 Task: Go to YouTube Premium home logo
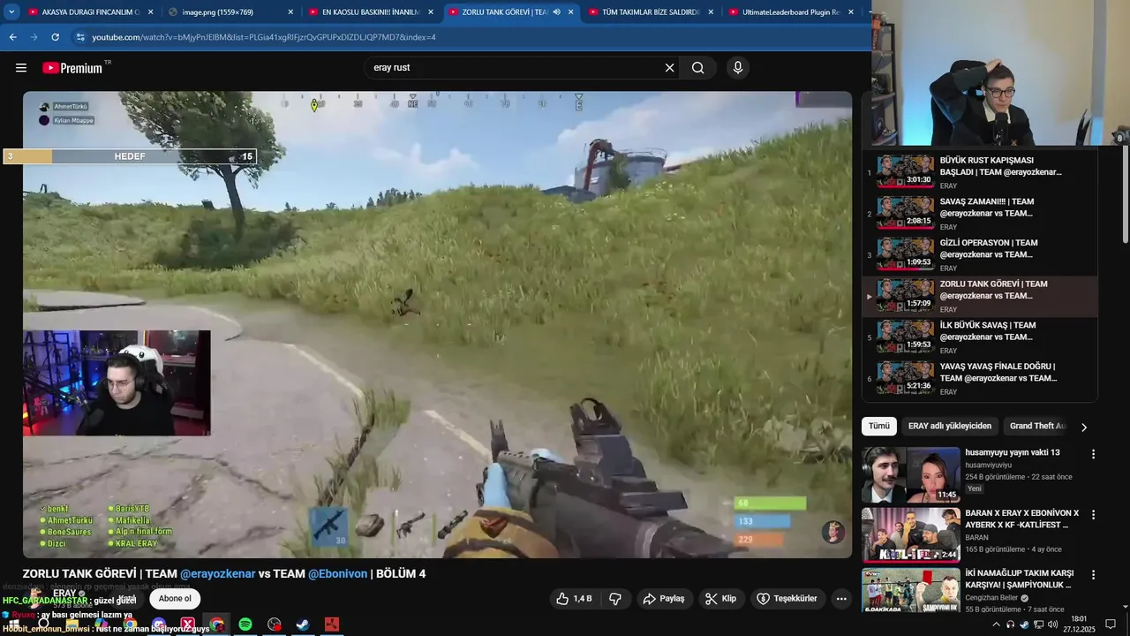tap(72, 68)
